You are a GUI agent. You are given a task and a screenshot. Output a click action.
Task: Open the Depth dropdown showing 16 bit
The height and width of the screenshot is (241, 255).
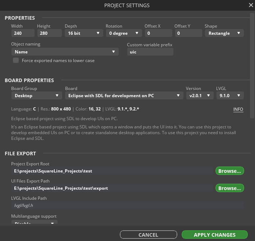[84, 33]
